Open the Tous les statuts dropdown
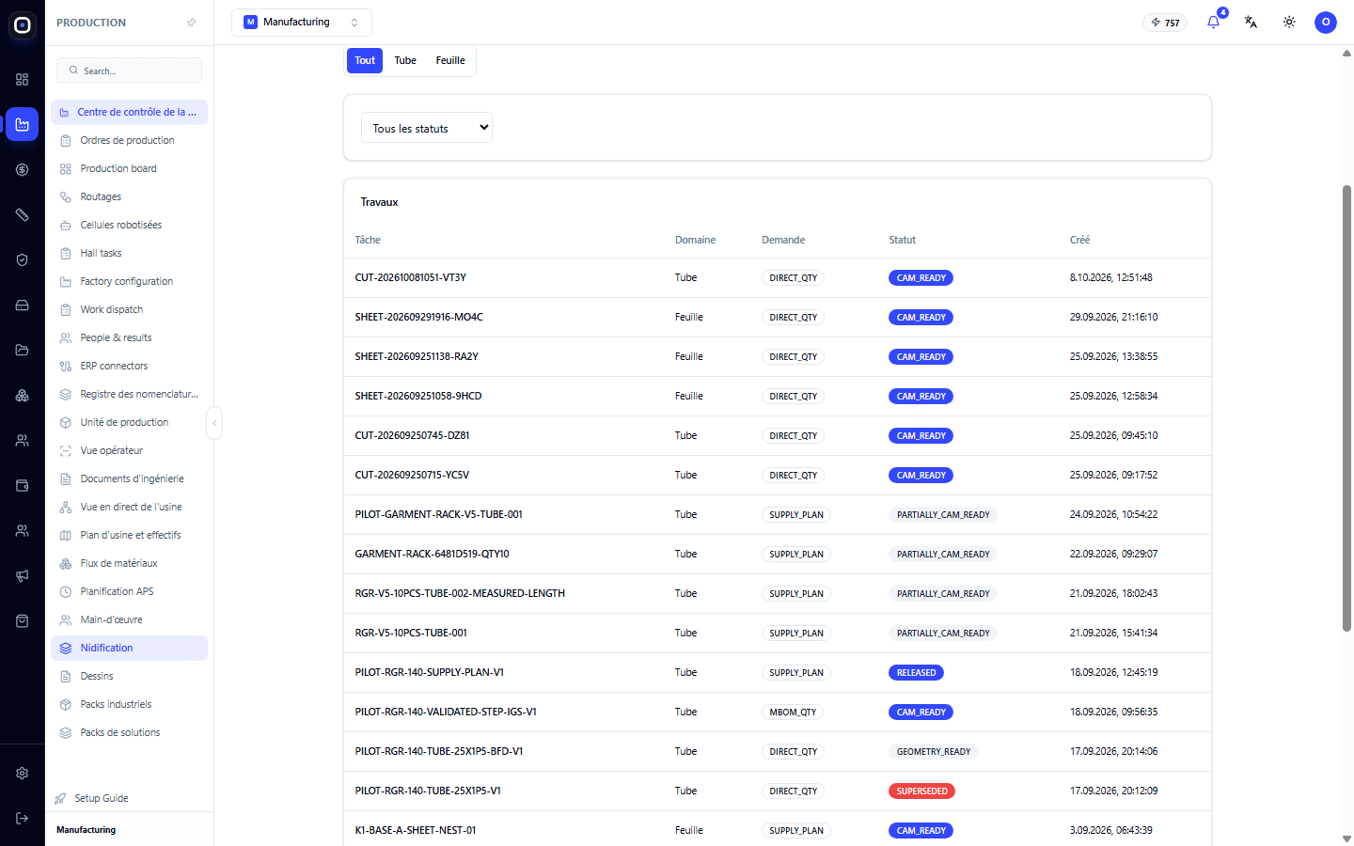This screenshot has height=846, width=1354. click(427, 128)
